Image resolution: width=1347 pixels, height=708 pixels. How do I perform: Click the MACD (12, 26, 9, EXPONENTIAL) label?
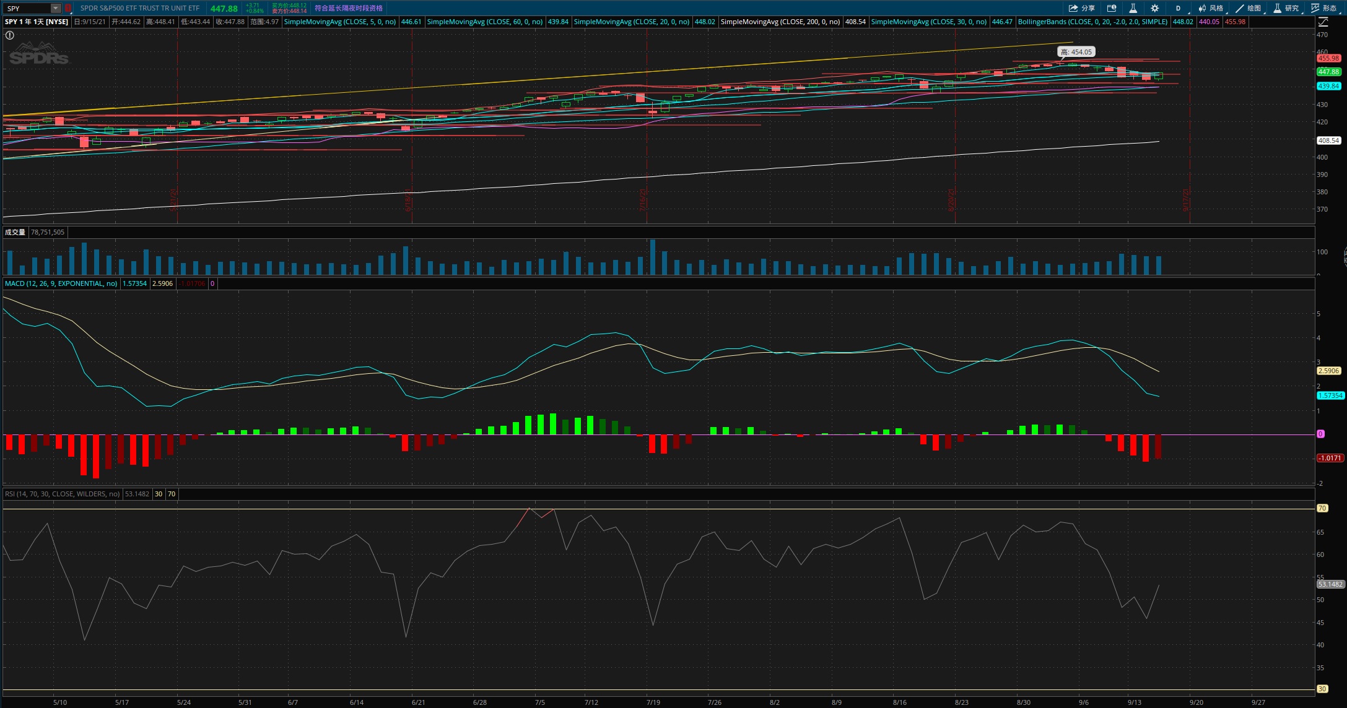(x=61, y=283)
